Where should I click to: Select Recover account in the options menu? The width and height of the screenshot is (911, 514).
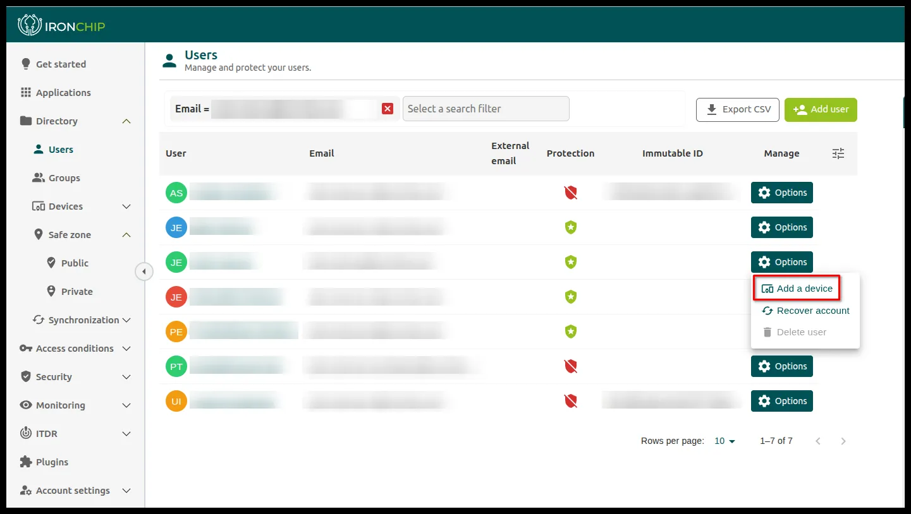coord(805,311)
